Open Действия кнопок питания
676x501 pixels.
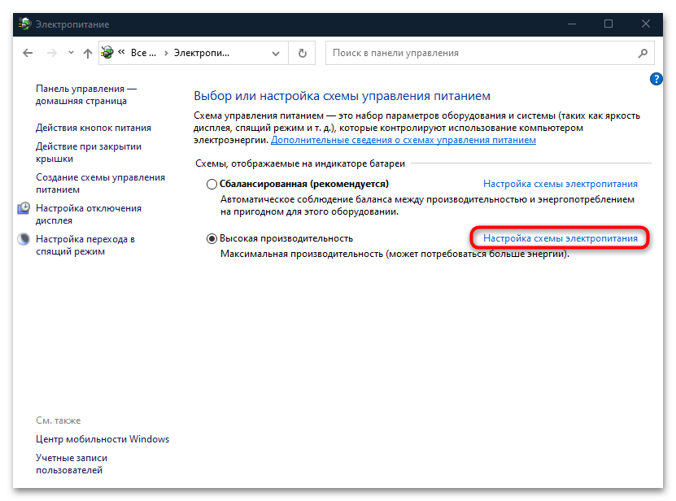pos(93,128)
